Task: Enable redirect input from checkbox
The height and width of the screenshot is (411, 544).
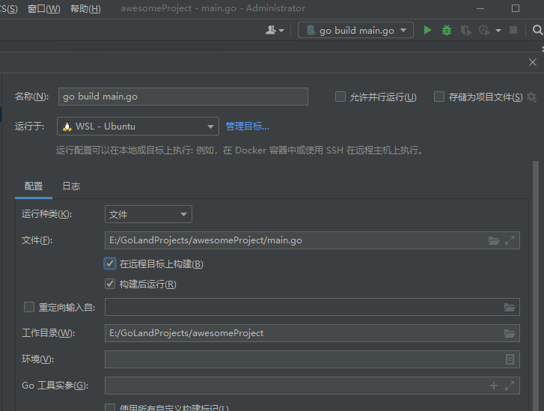Action: click(29, 307)
